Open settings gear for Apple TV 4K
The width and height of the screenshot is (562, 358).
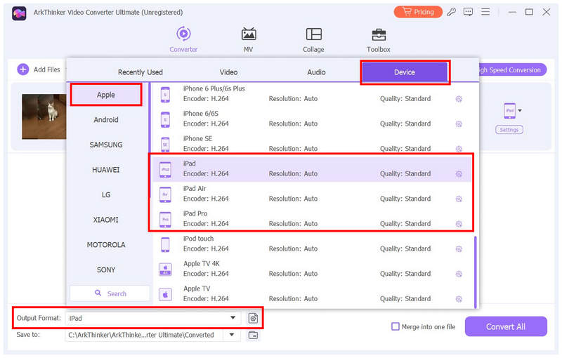point(459,274)
